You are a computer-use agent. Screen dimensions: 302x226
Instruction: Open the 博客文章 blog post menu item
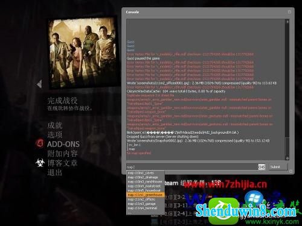[62, 163]
